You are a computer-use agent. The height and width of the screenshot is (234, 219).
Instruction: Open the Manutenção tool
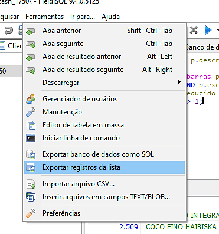pos(104,112)
